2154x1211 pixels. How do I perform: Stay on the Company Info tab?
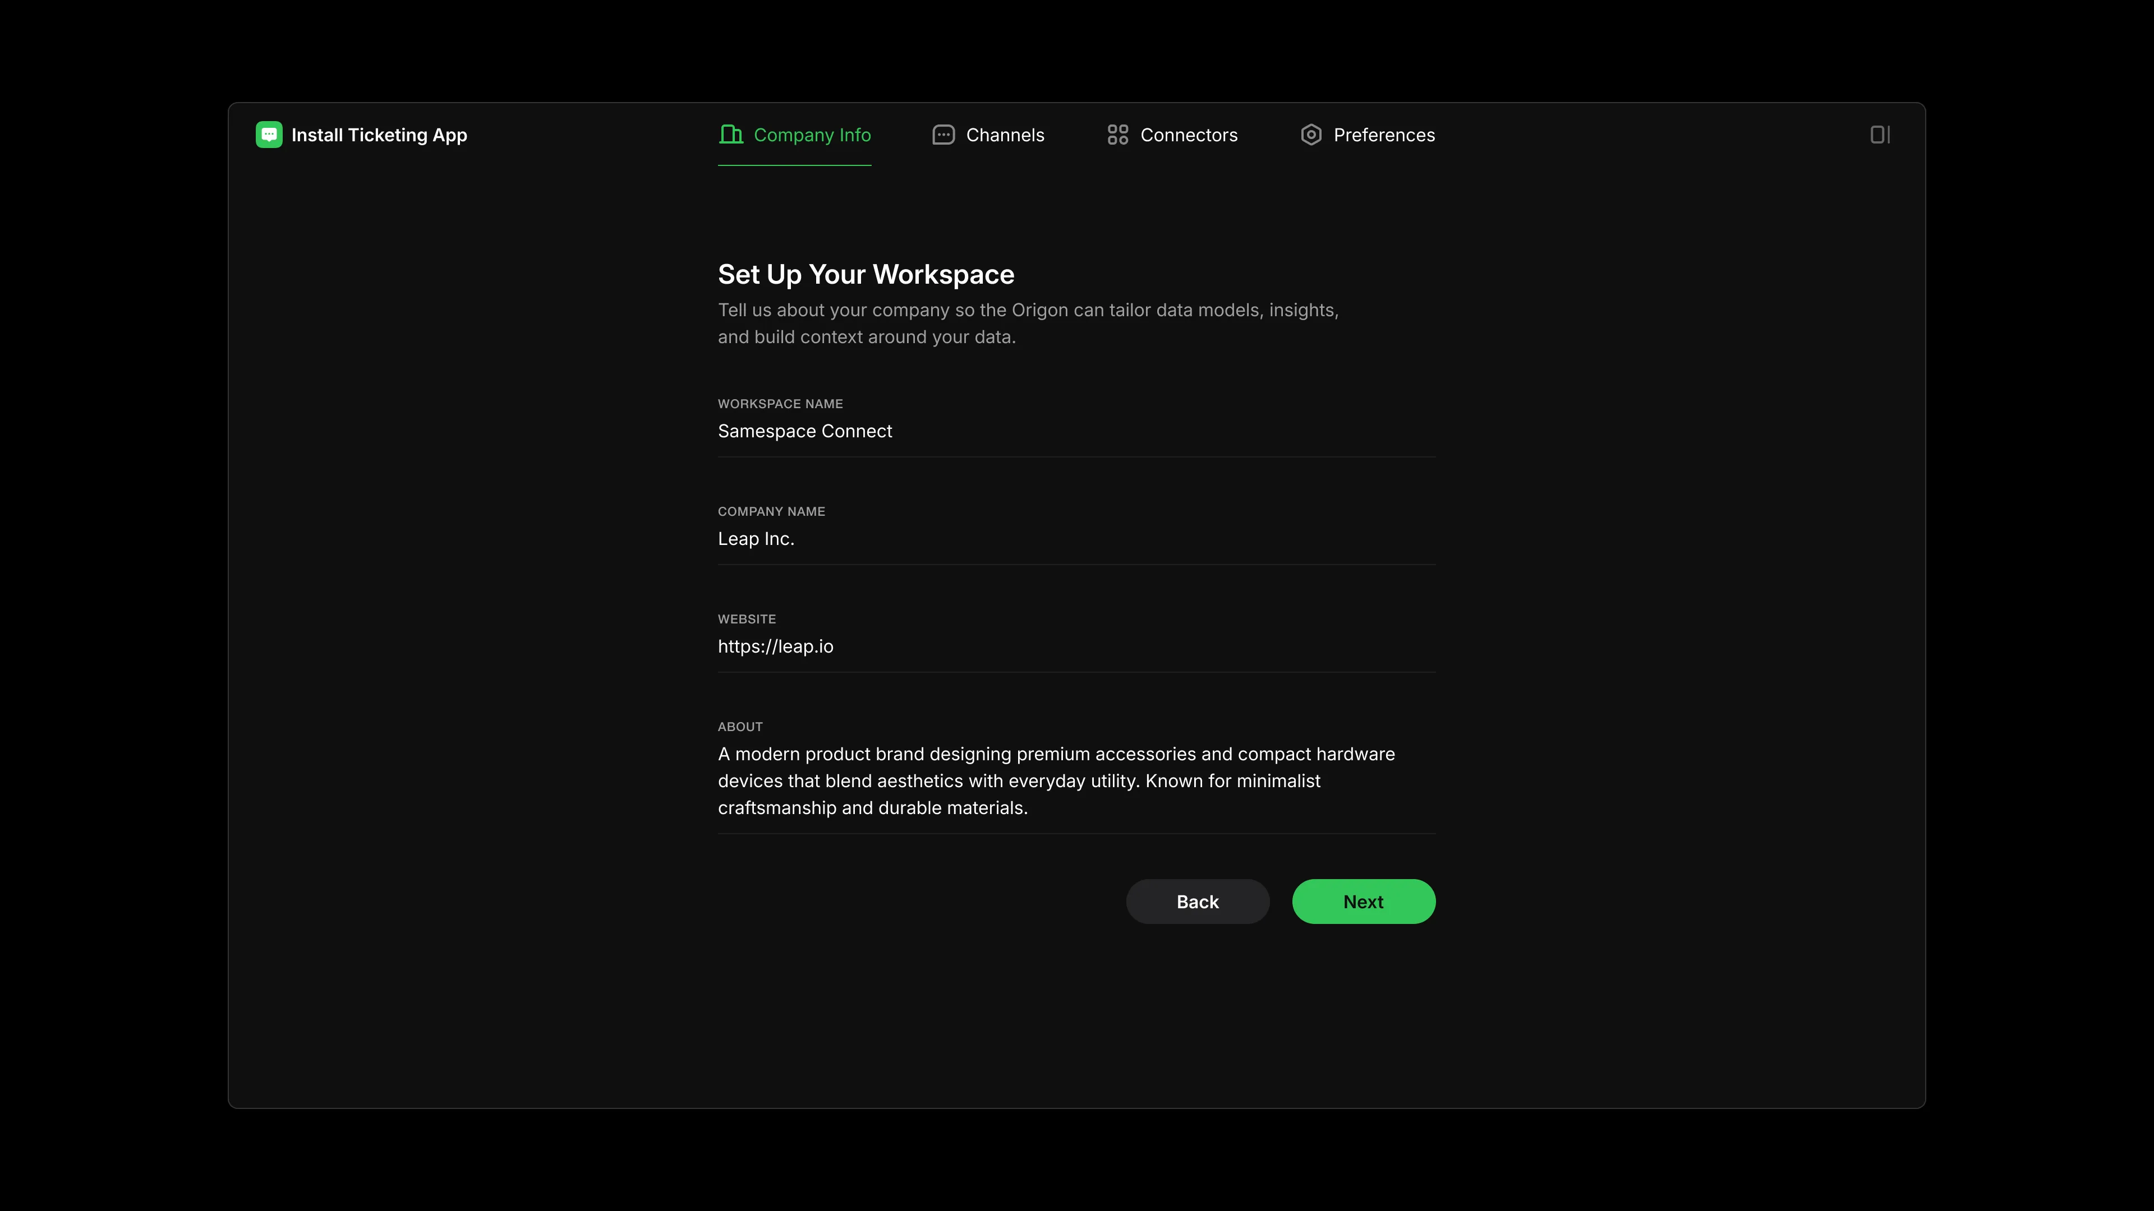click(x=813, y=134)
